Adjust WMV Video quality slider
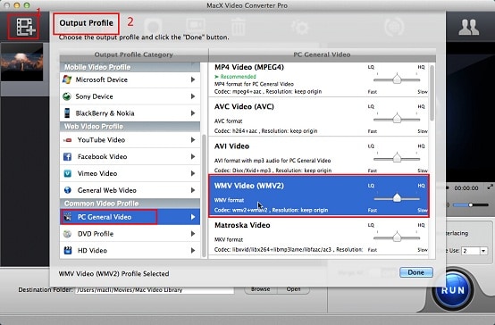The height and width of the screenshot is (325, 495). pyautogui.click(x=397, y=198)
